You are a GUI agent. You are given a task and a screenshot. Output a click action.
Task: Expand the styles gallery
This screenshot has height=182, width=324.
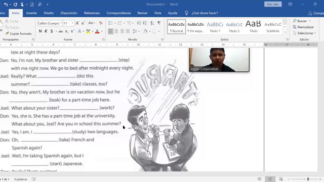coord(285,32)
